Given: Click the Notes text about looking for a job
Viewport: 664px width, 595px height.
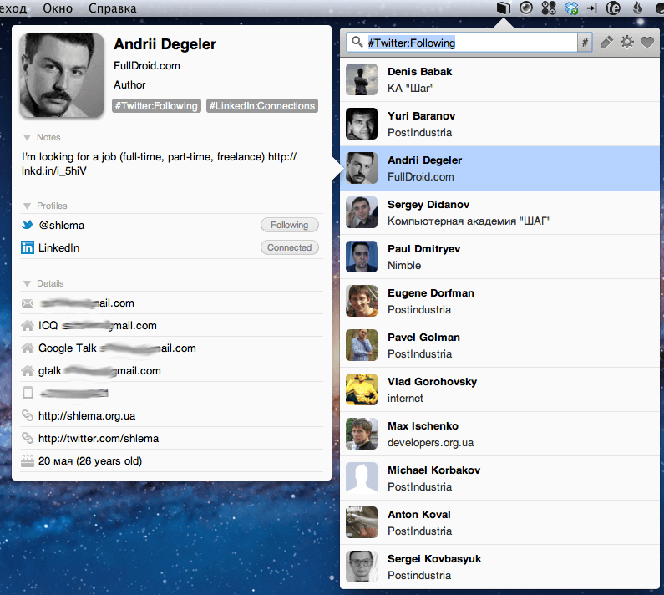Looking at the screenshot, I should tap(160, 164).
